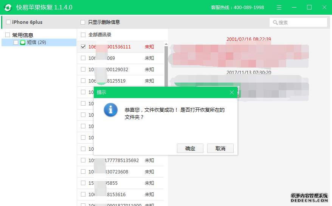Check the contact ending 1777785135692
The image size is (332, 206).
click(83, 160)
